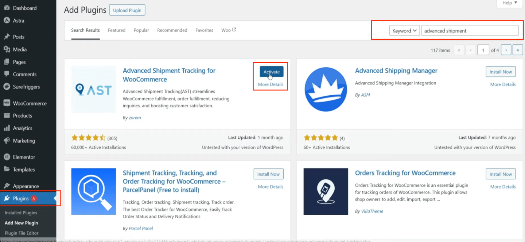Open Analytics bar chart icon
The width and height of the screenshot is (525, 242).
point(7,128)
